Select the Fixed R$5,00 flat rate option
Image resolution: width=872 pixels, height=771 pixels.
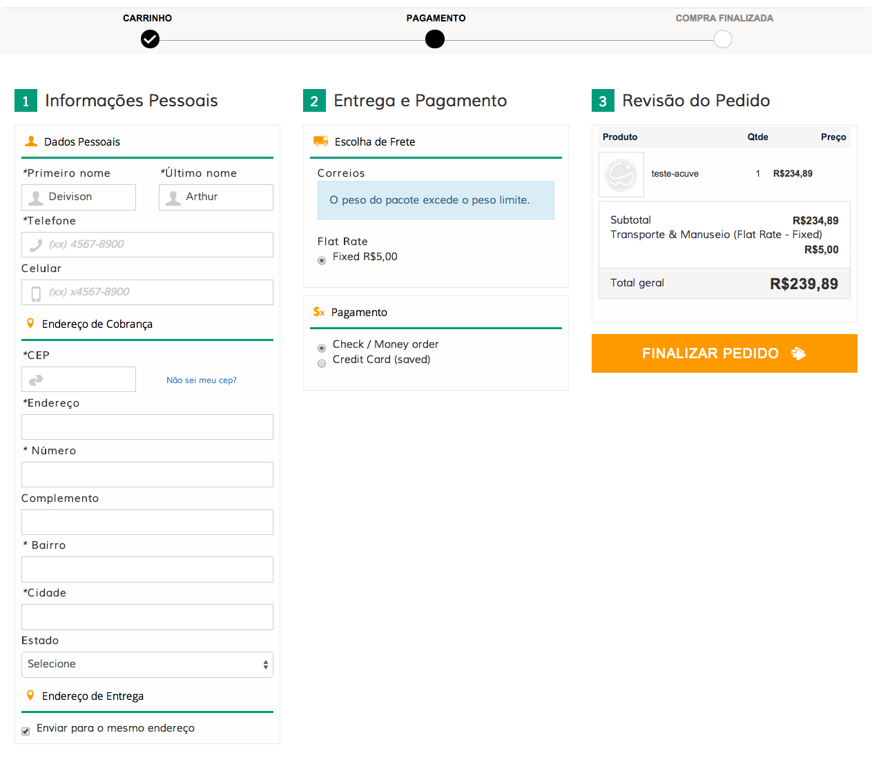tap(322, 261)
